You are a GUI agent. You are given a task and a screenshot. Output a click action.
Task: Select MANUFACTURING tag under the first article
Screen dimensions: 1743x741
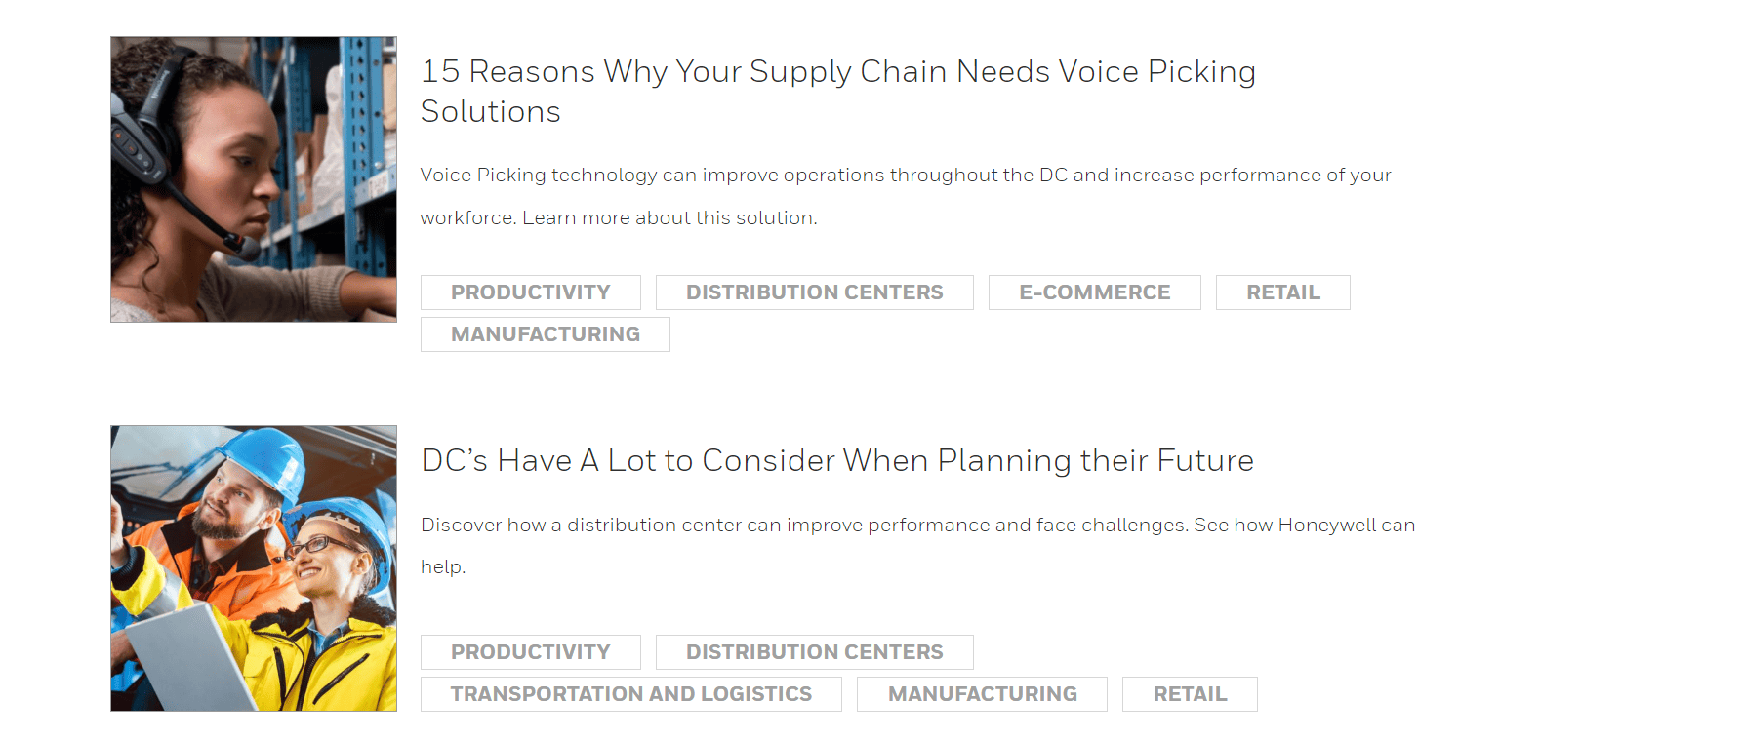(546, 334)
